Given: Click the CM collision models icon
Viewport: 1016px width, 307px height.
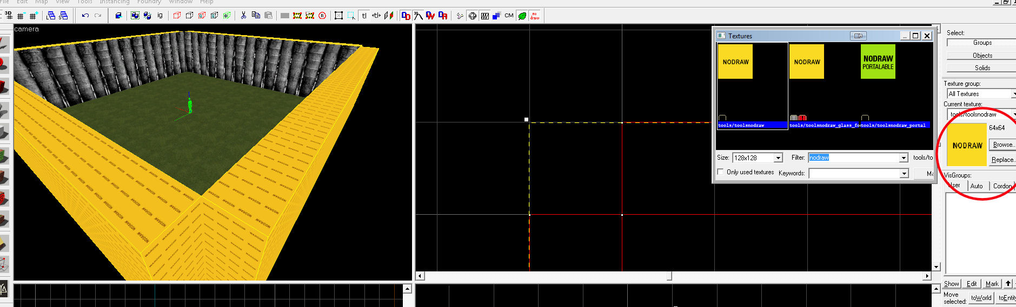Looking at the screenshot, I should (x=509, y=16).
